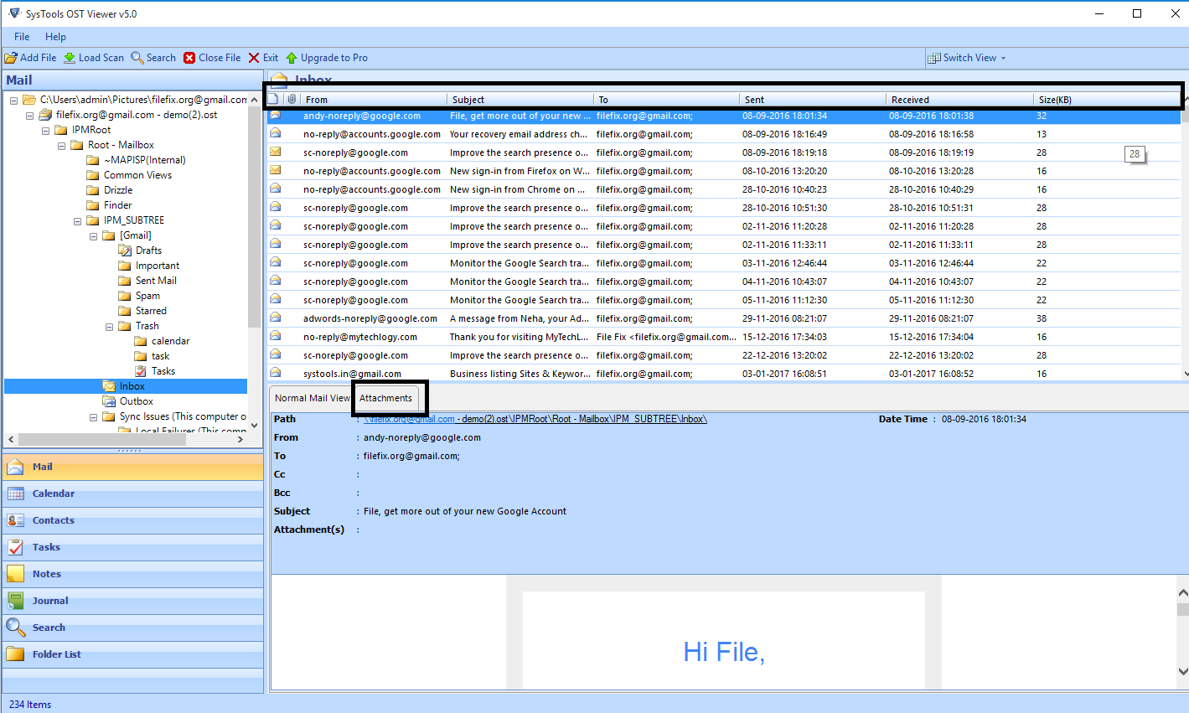Open the Notes section icon
Image resolution: width=1189 pixels, height=713 pixels.
(x=15, y=574)
